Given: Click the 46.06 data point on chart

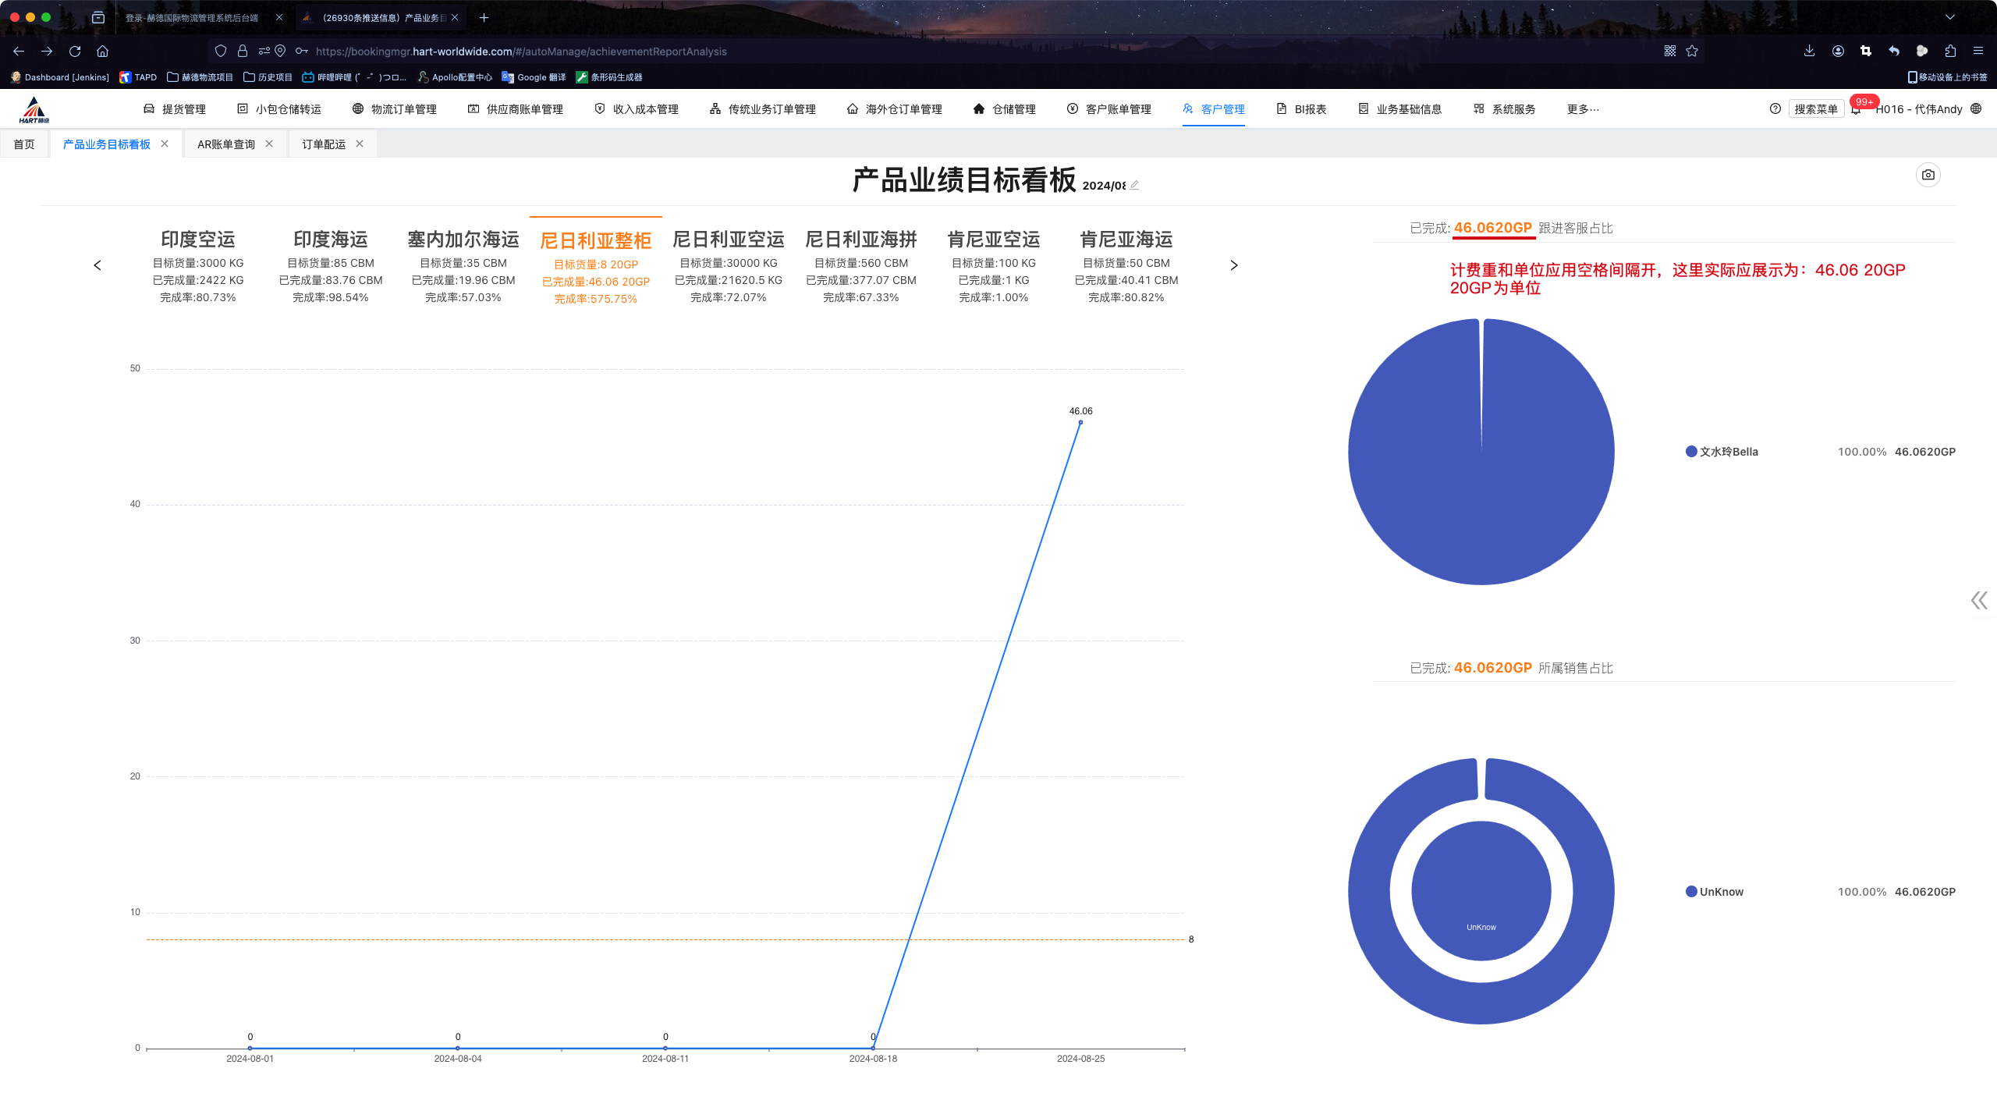Looking at the screenshot, I should [x=1080, y=422].
